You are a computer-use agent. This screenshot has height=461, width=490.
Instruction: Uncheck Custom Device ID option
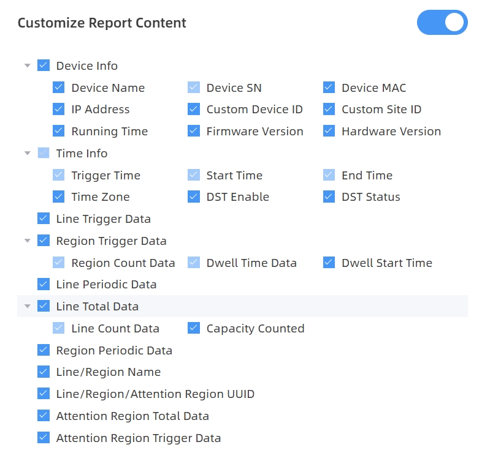194,110
